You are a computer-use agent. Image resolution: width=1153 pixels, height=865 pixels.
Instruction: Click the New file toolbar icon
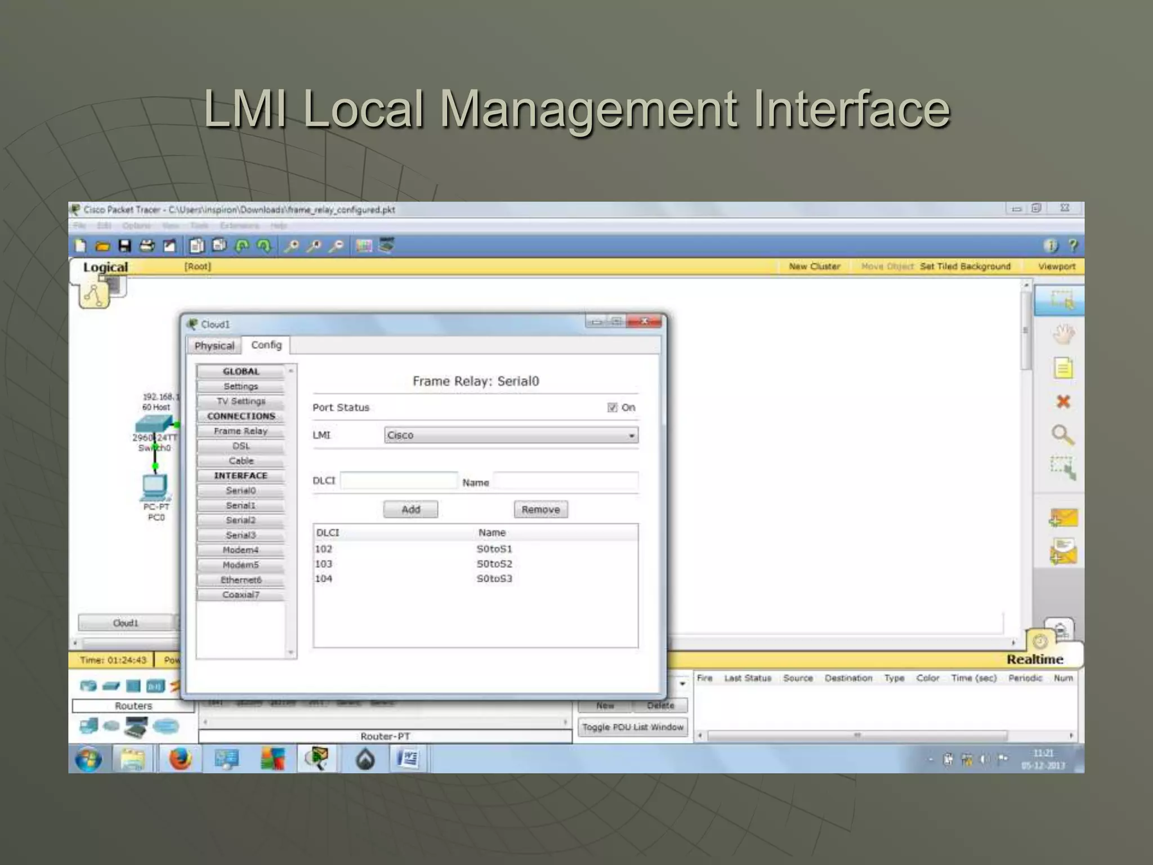pyautogui.click(x=80, y=246)
